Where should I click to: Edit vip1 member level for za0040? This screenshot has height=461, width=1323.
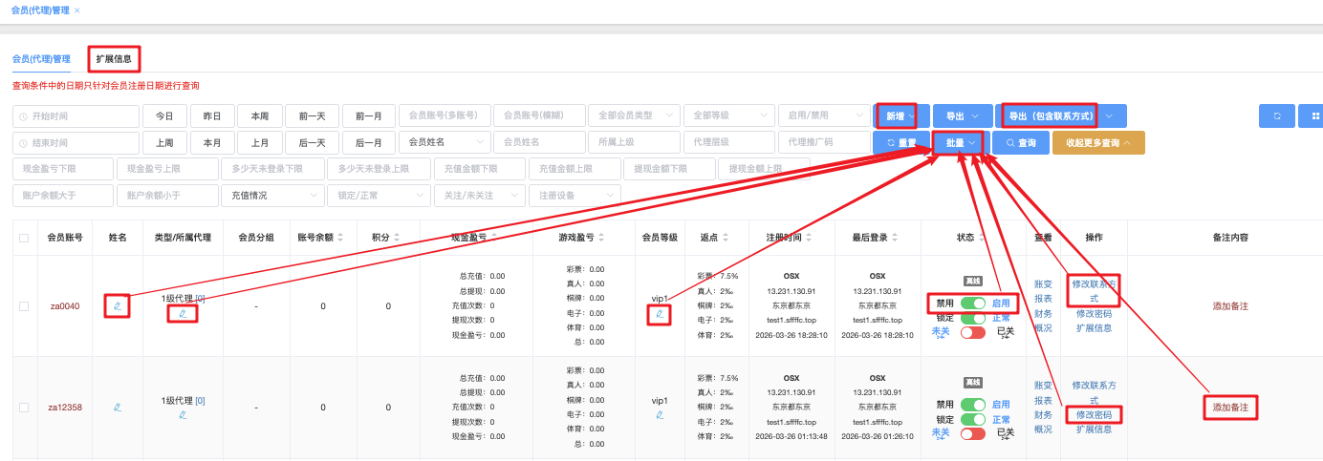click(x=659, y=313)
